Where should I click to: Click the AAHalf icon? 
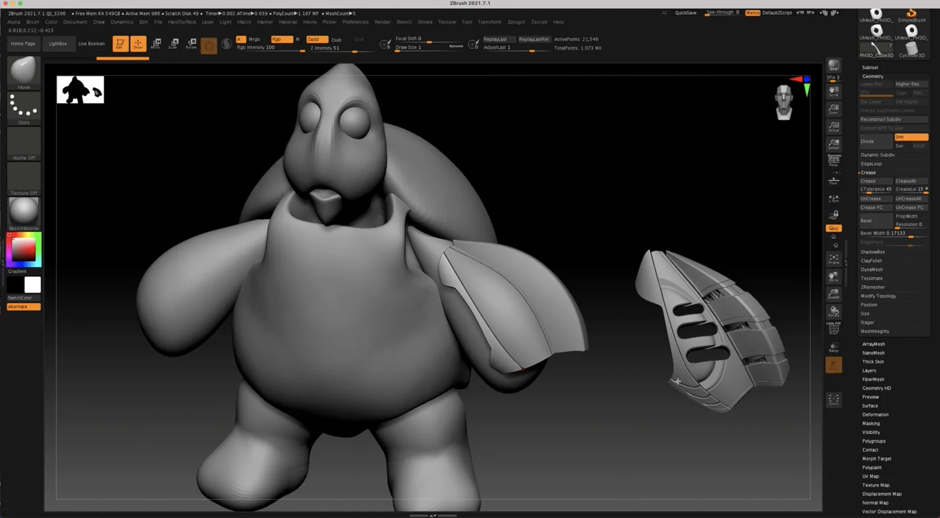(833, 144)
